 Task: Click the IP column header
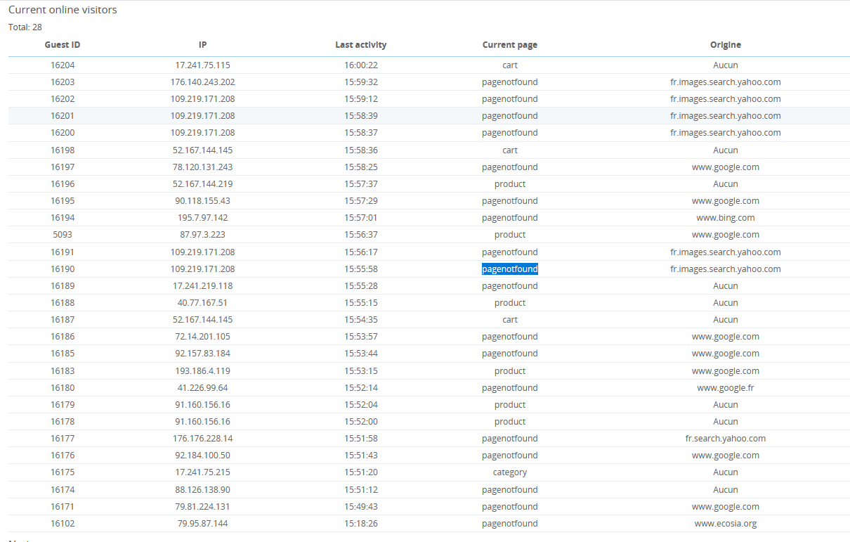tap(202, 45)
